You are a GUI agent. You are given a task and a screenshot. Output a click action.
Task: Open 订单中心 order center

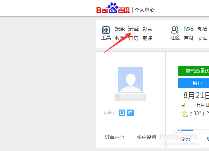[115, 137]
